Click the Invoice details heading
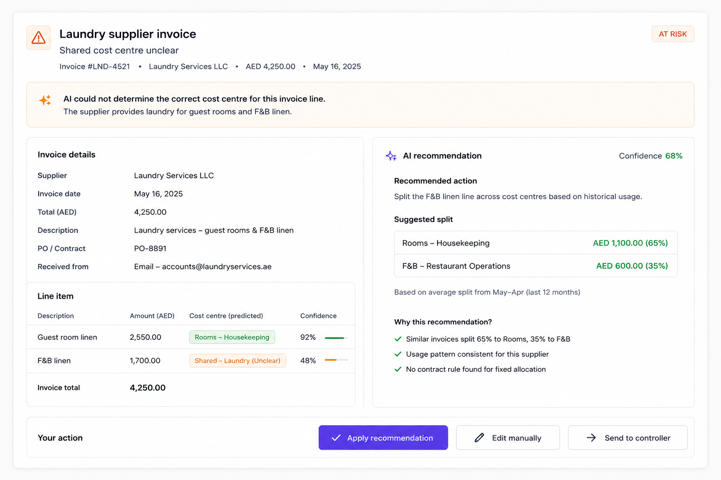Image resolution: width=721 pixels, height=480 pixels. pos(66,155)
